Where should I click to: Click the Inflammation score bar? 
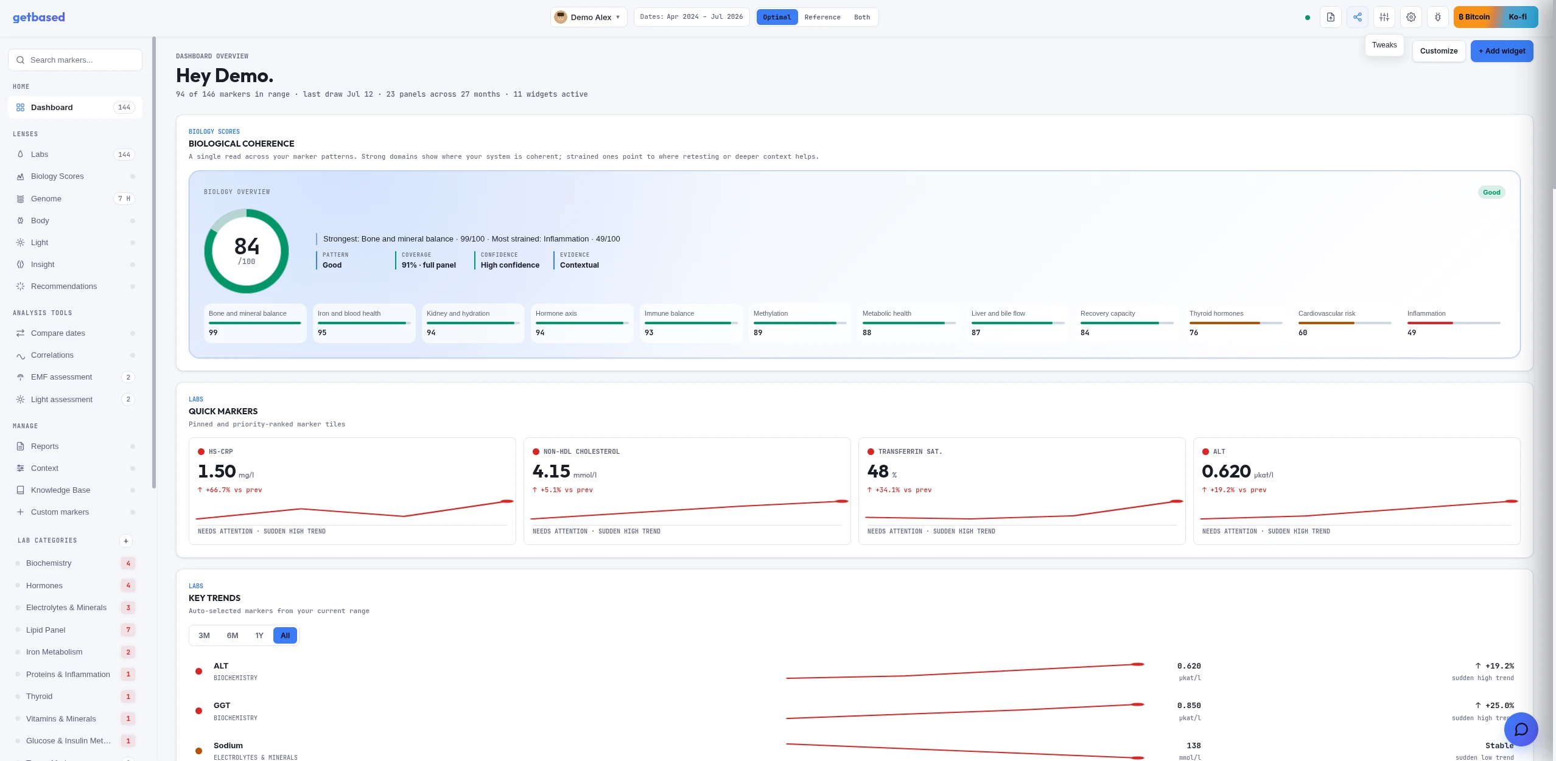[1454, 323]
